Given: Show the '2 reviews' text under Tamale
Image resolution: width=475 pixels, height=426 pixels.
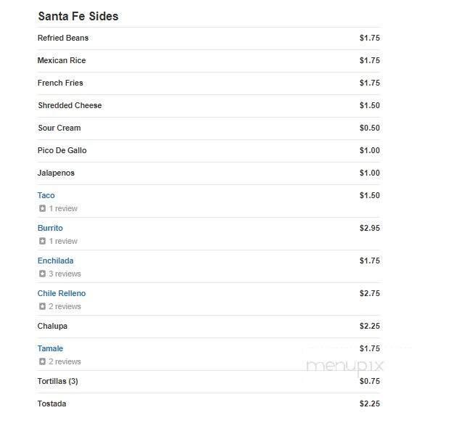Looking at the screenshot, I should (65, 362).
